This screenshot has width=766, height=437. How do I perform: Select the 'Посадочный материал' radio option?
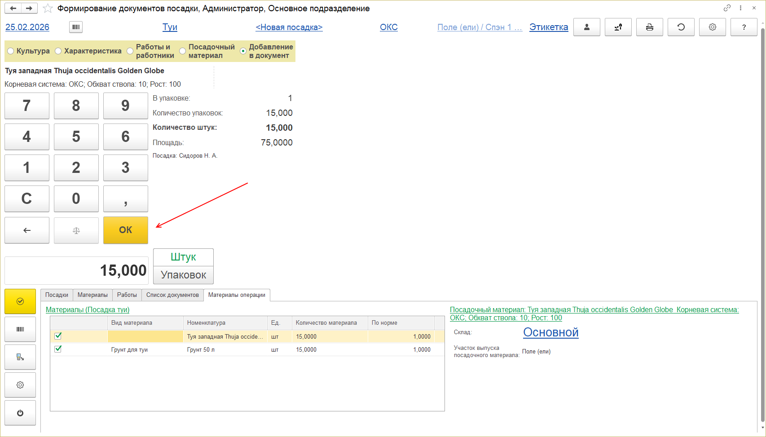tap(183, 51)
